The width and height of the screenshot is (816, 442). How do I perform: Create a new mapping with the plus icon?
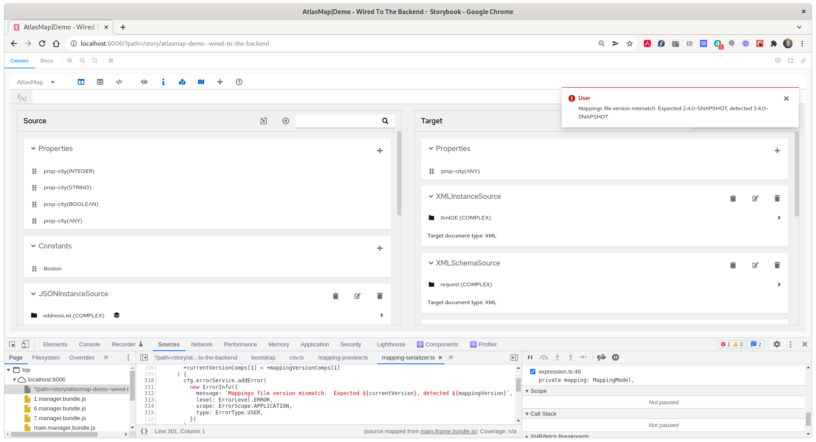[220, 82]
